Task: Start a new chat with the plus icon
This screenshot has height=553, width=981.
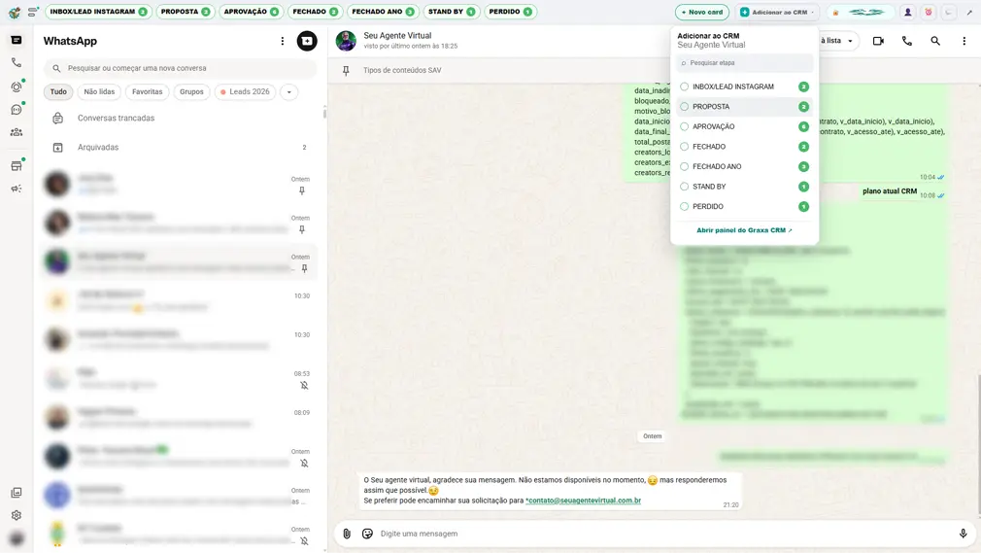Action: 307,41
